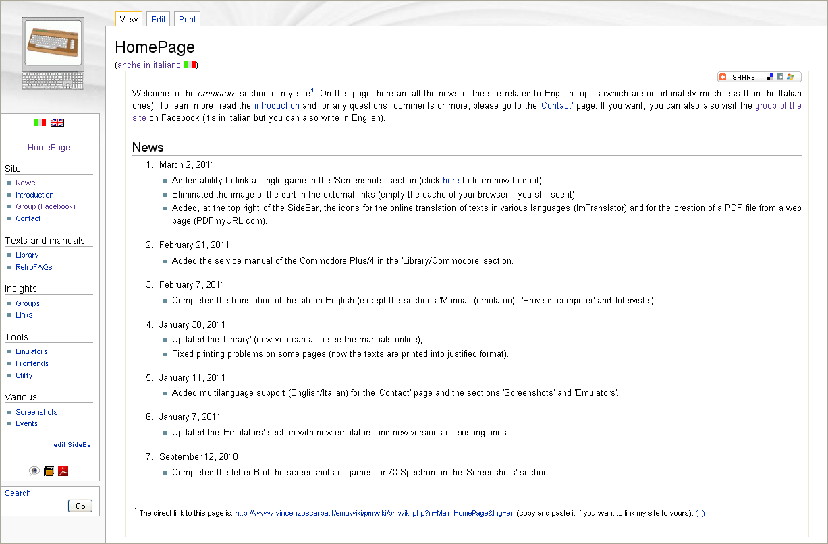Create a PDF with the red Adobe icon
The image size is (828, 544).
pos(63,471)
